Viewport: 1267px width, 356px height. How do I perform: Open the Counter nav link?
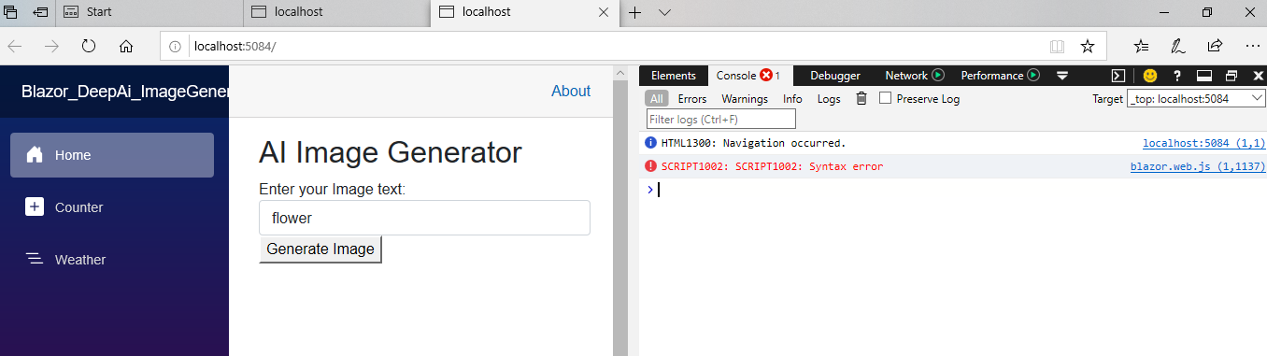[112, 207]
